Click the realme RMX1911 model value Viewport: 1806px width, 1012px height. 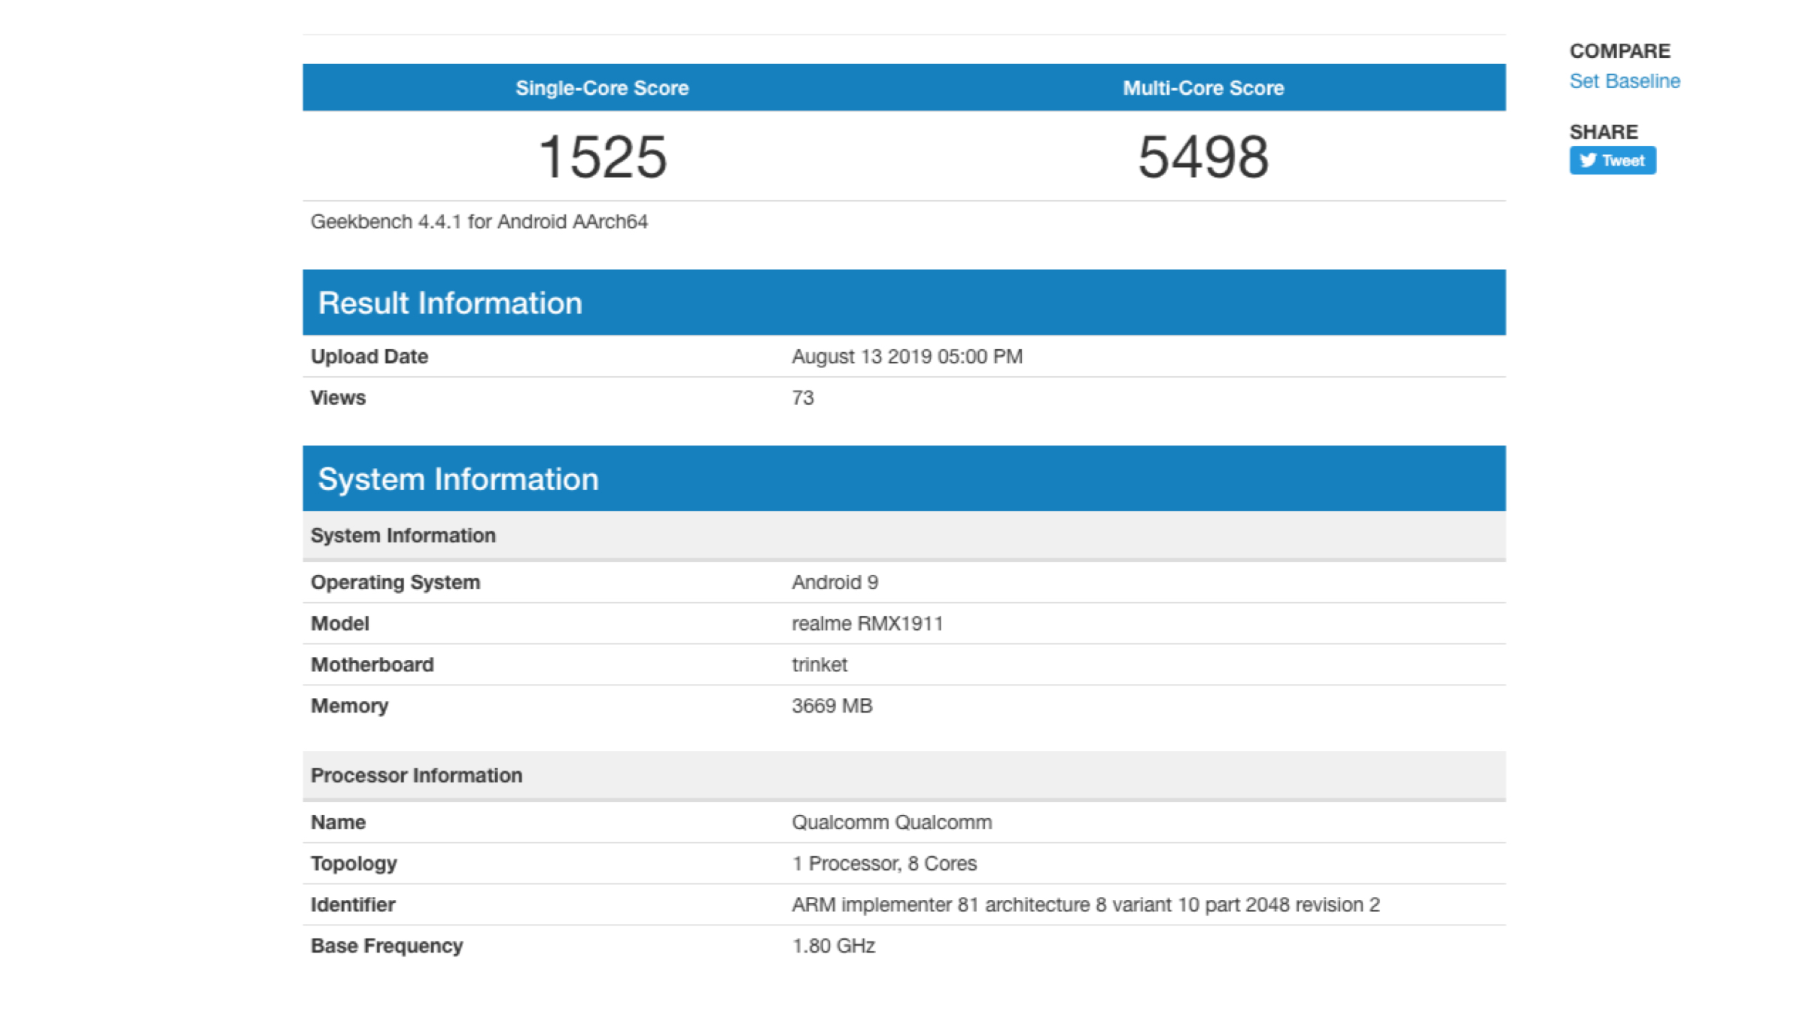click(x=867, y=624)
